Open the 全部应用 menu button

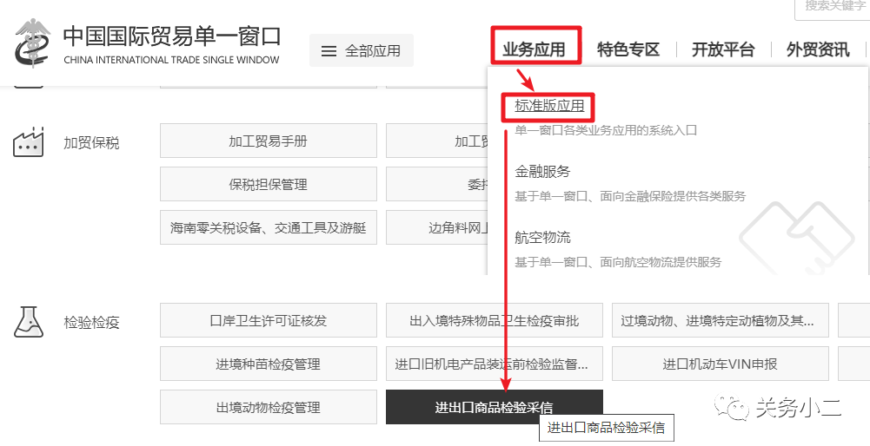[x=362, y=51]
